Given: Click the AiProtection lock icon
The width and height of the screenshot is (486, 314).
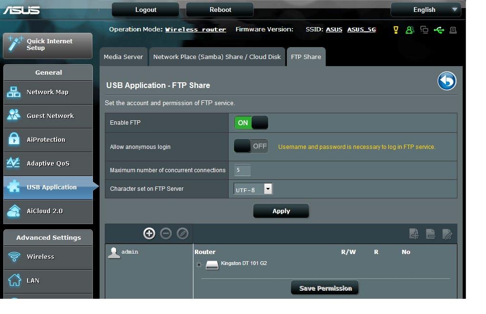Looking at the screenshot, I should tap(14, 138).
